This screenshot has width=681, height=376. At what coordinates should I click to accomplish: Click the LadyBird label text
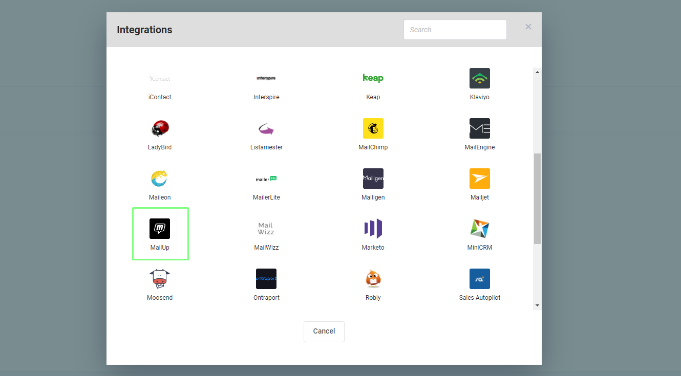(160, 147)
